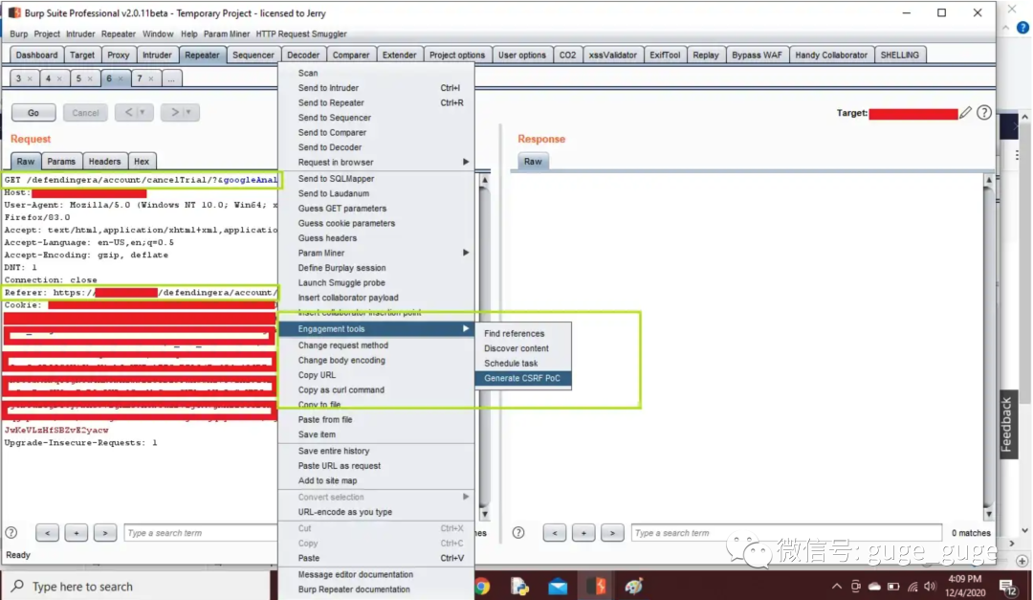Image resolution: width=1033 pixels, height=600 pixels.
Task: Select Send to SQLMapper
Action: pyautogui.click(x=376, y=179)
